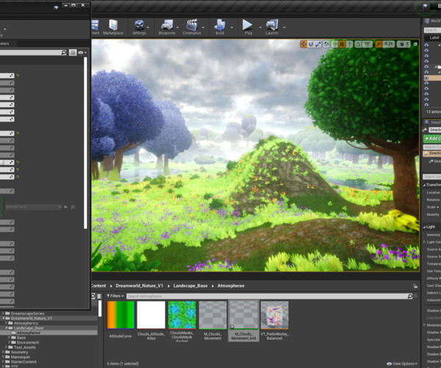This screenshot has height=368, width=441.
Task: Toggle rotation snapping triangle icon
Action: point(358,44)
